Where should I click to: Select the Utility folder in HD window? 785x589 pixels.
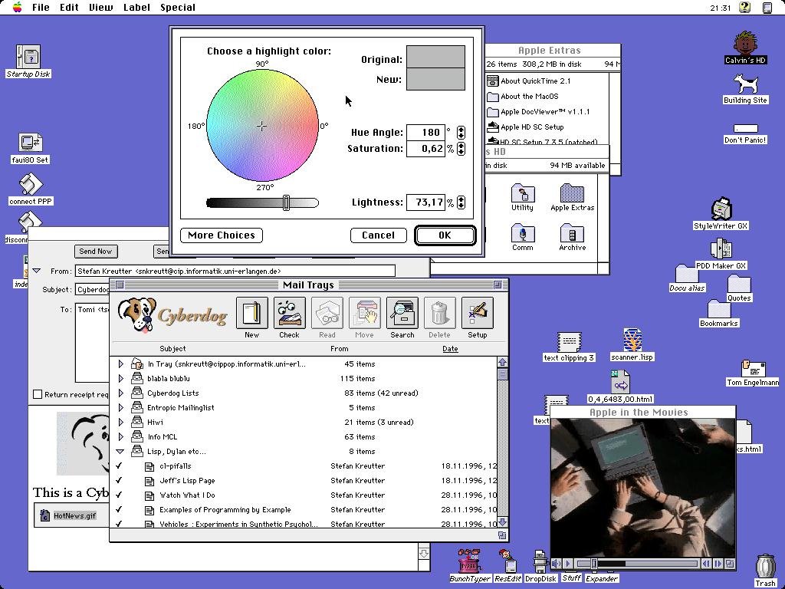pyautogui.click(x=522, y=192)
